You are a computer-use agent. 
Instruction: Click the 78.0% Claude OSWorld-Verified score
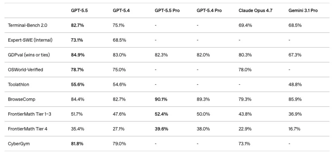pyautogui.click(x=245, y=70)
